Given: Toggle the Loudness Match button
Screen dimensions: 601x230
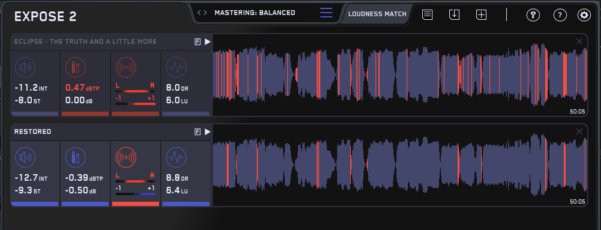Looking at the screenshot, I should pyautogui.click(x=377, y=14).
